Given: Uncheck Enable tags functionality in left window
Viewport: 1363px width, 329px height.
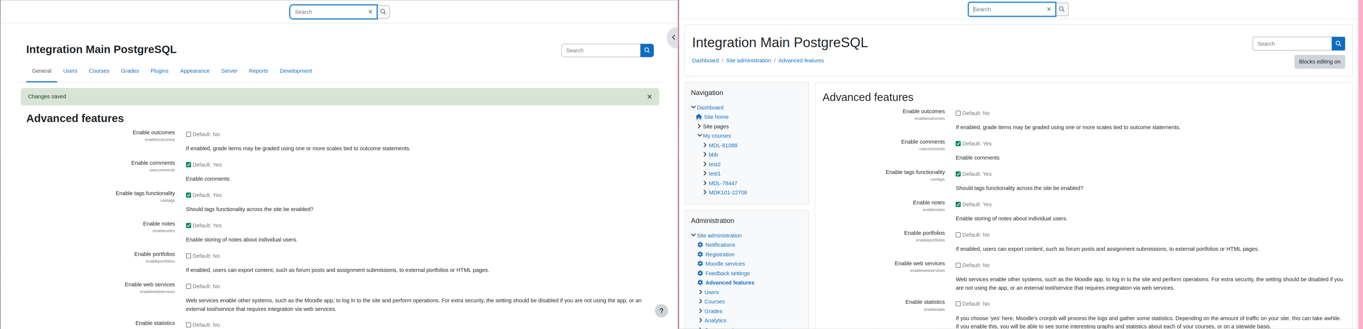Looking at the screenshot, I should [x=188, y=195].
